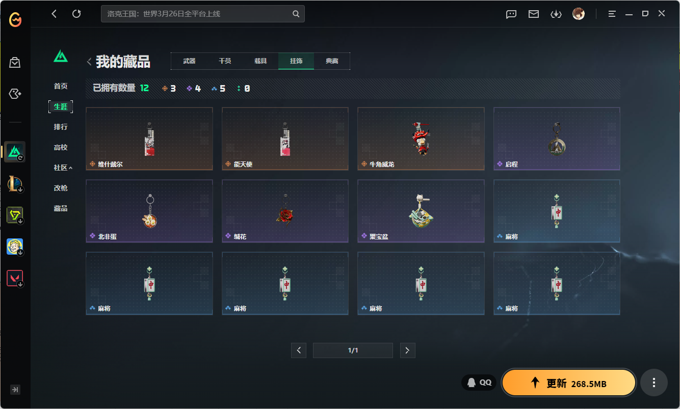Viewport: 680px width, 409px height.
Task: Open the store bag icon in sidebar
Action: (x=15, y=63)
